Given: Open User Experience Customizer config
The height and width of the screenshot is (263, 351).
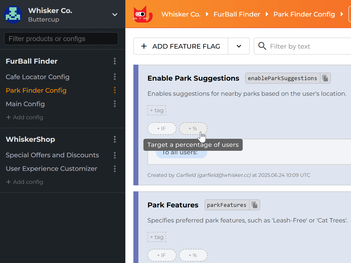Looking at the screenshot, I should click(51, 169).
